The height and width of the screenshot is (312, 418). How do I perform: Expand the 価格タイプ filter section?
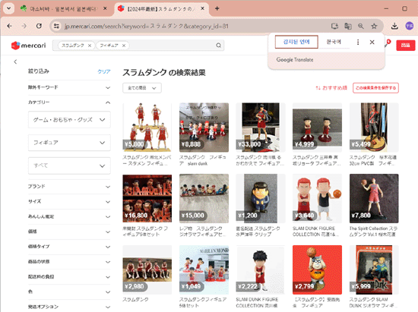(69, 247)
